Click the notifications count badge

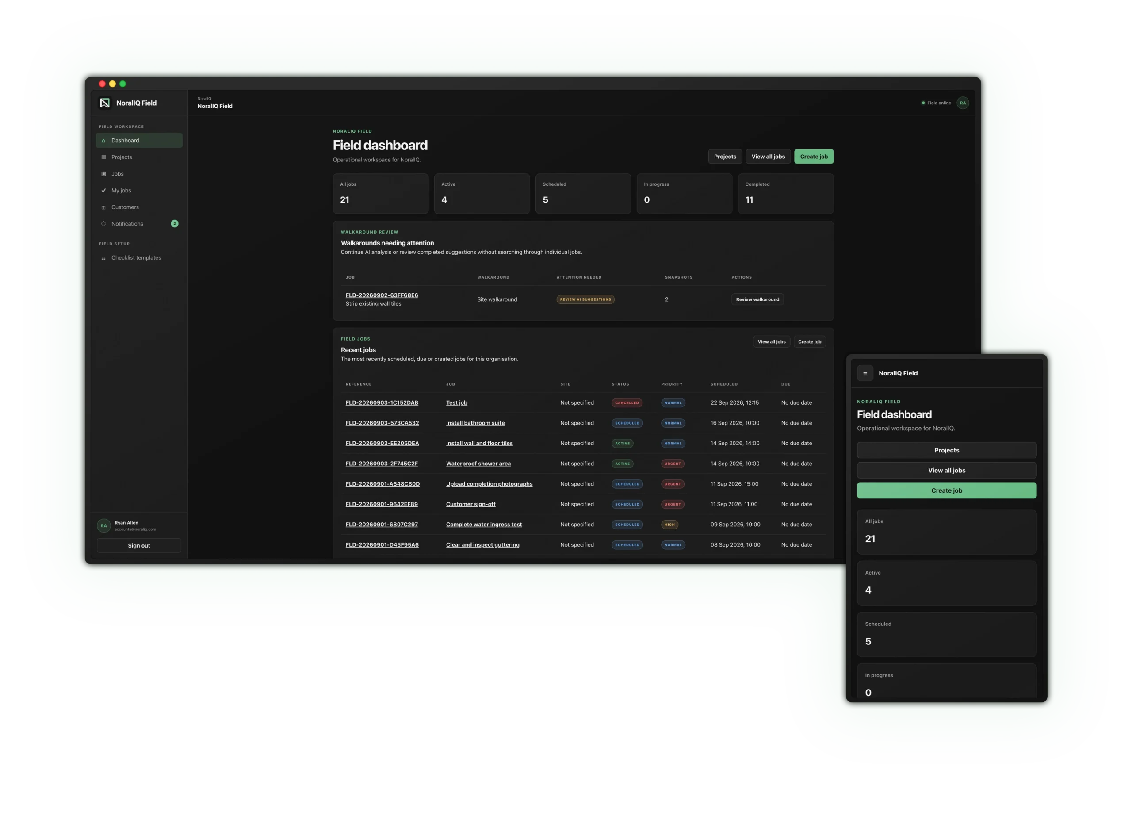[x=175, y=224]
